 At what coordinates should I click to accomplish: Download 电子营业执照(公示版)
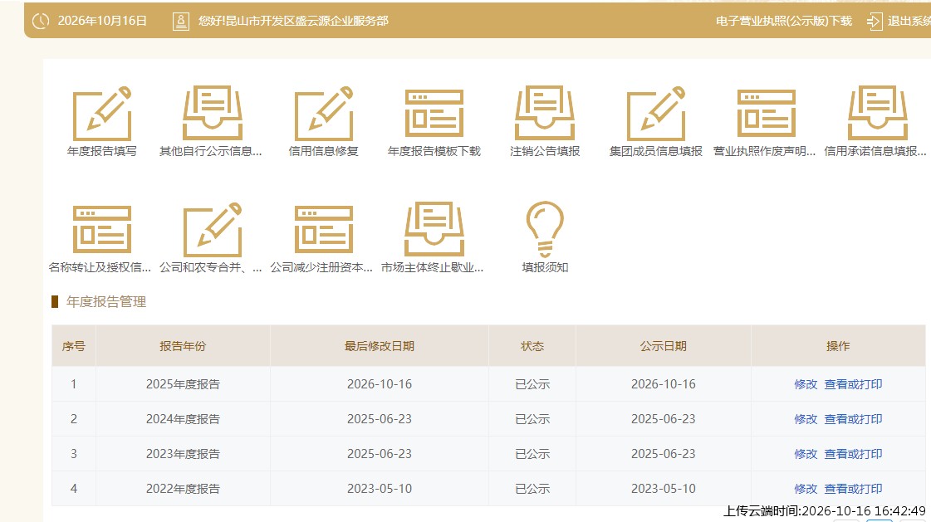pos(784,22)
